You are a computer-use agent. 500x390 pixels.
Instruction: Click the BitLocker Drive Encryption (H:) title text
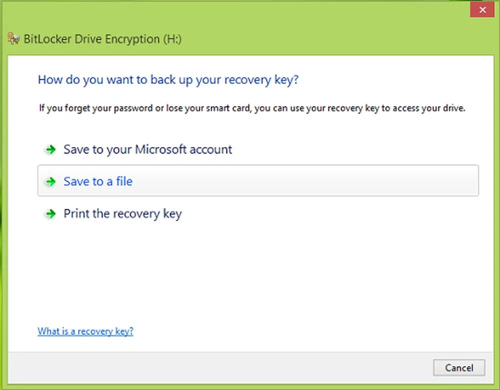click(102, 39)
